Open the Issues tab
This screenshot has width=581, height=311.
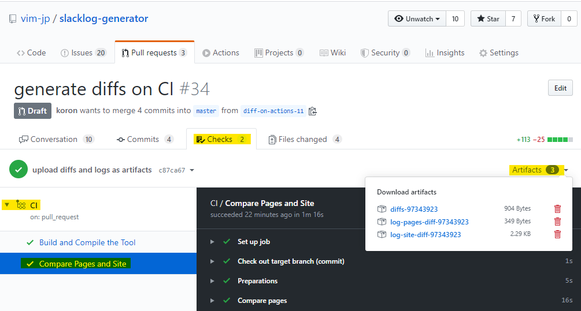[x=83, y=53]
